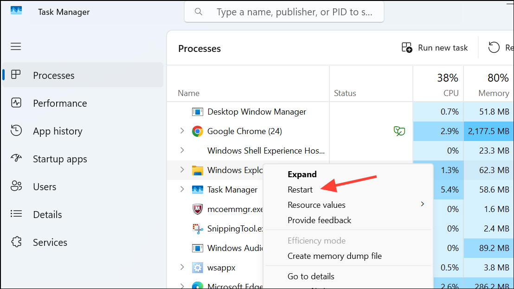Screen dimensions: 514x289
Task: Click the Run new task button
Action: click(x=435, y=47)
